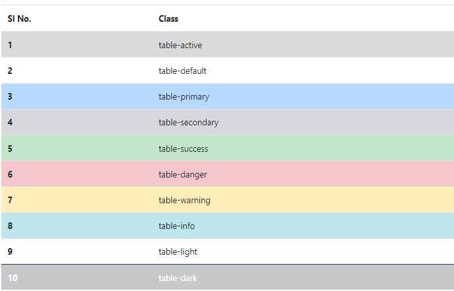Click the table-danger text in red row
This screenshot has height=291, width=454.
click(182, 174)
